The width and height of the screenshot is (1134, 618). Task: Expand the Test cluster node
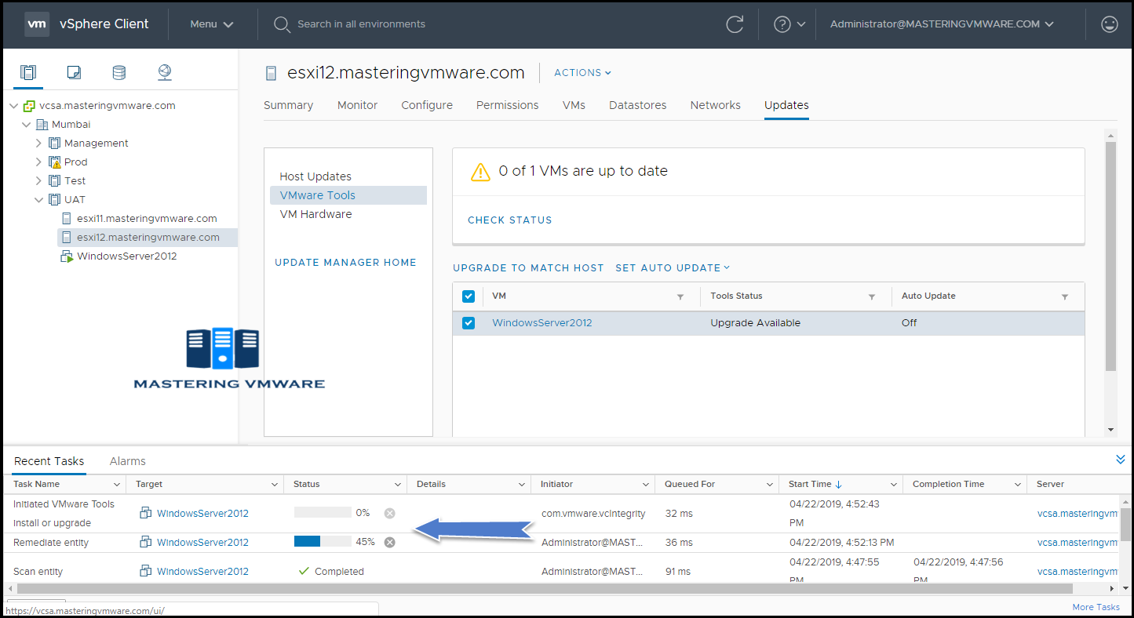coord(38,181)
